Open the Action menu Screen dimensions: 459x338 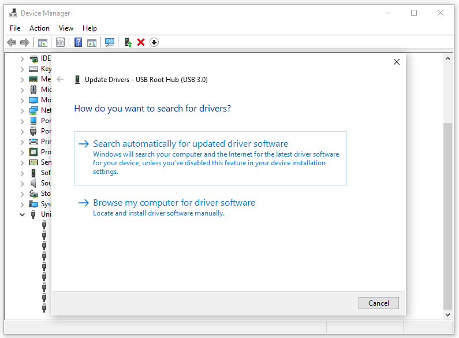point(39,28)
